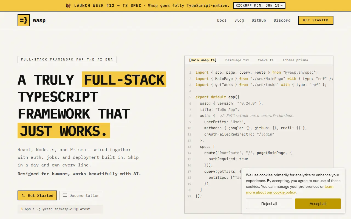Open the Kickoff Mon, Jun 15 banner button
This screenshot has height=219, width=351.
click(259, 5)
